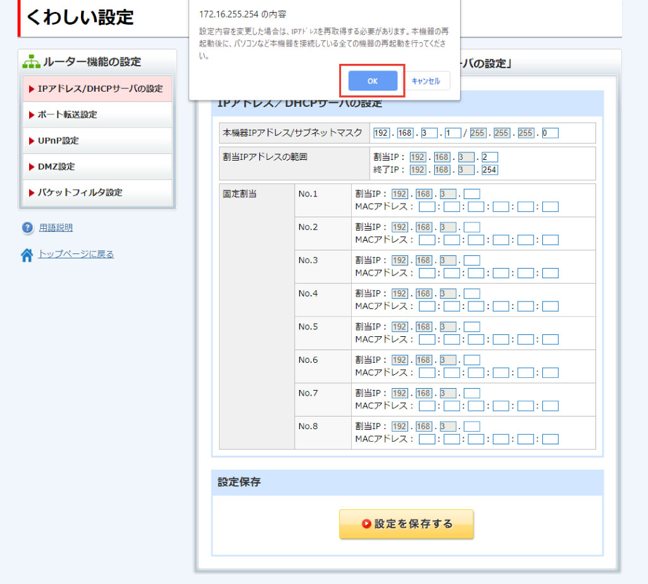The image size is (648, 584).
Task: Open DMZ設定 menu item
Action: click(x=97, y=167)
